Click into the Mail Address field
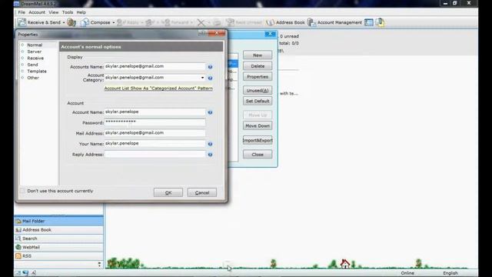This screenshot has height=277, width=492. (155, 133)
